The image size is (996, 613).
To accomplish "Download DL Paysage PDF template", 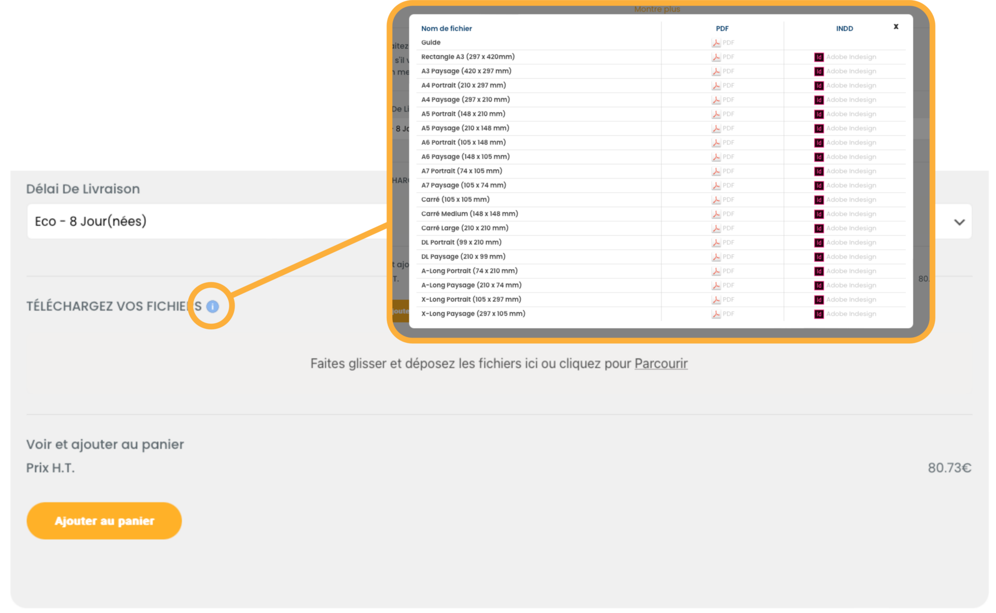I will coord(723,257).
